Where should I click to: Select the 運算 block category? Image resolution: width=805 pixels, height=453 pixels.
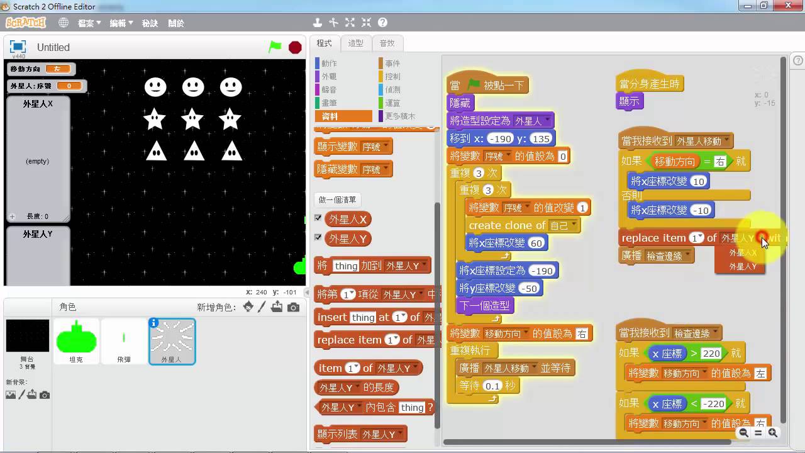tap(392, 103)
